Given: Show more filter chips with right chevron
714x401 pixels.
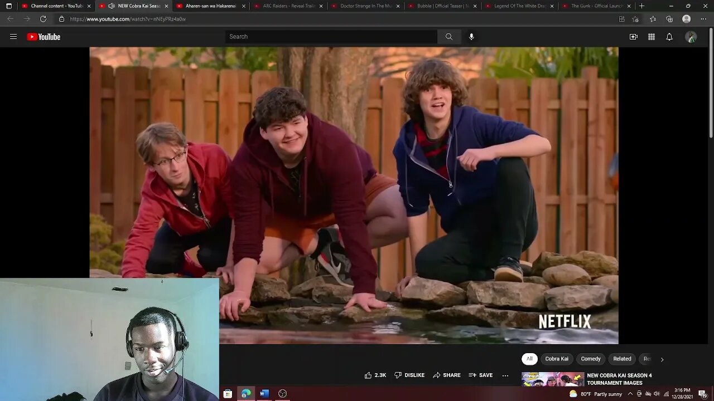Looking at the screenshot, I should tap(662, 359).
